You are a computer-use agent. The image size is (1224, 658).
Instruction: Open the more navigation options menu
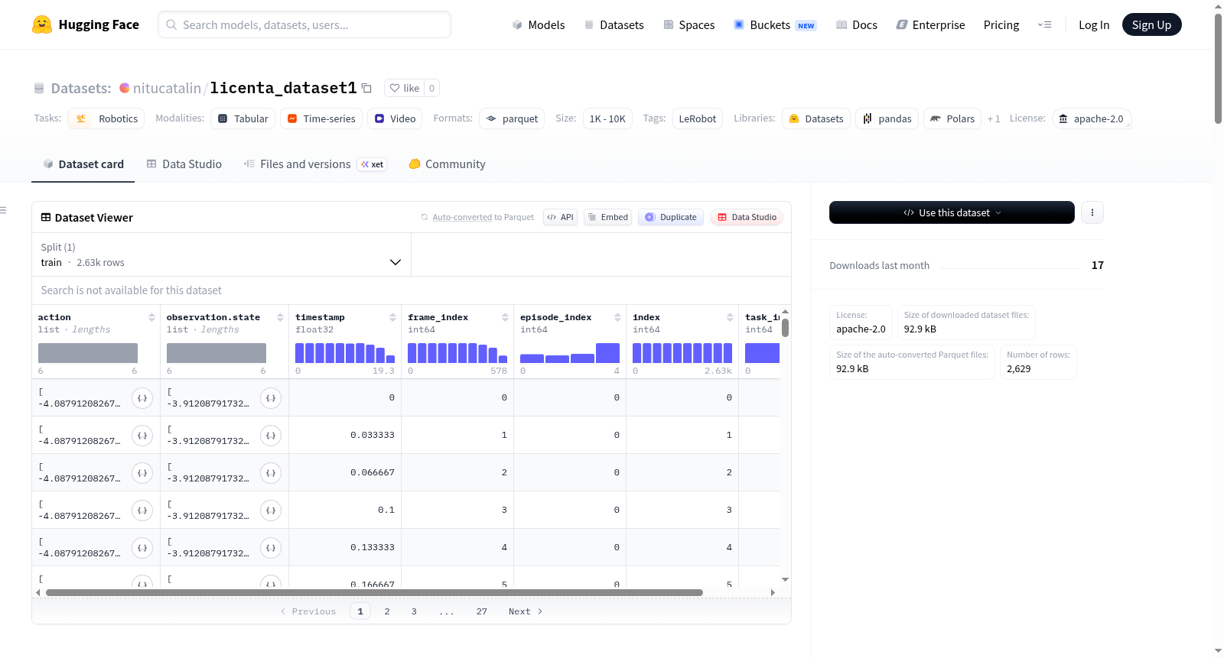tap(1044, 25)
